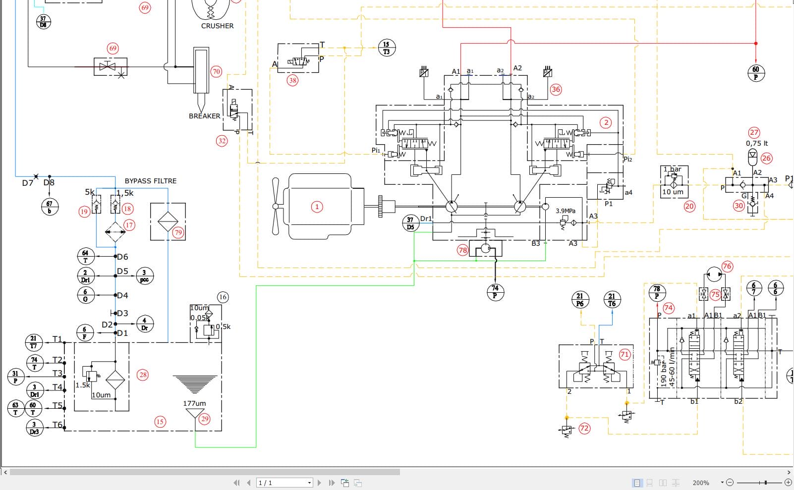This screenshot has height=490, width=794.
Task: Click the chevron at the scrollbar's right end
Action: pos(789,472)
